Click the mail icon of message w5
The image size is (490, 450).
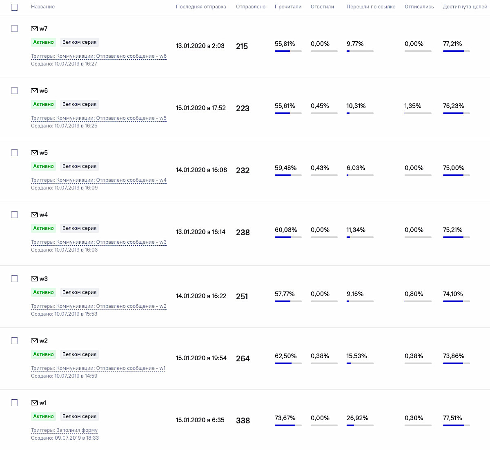(34, 153)
